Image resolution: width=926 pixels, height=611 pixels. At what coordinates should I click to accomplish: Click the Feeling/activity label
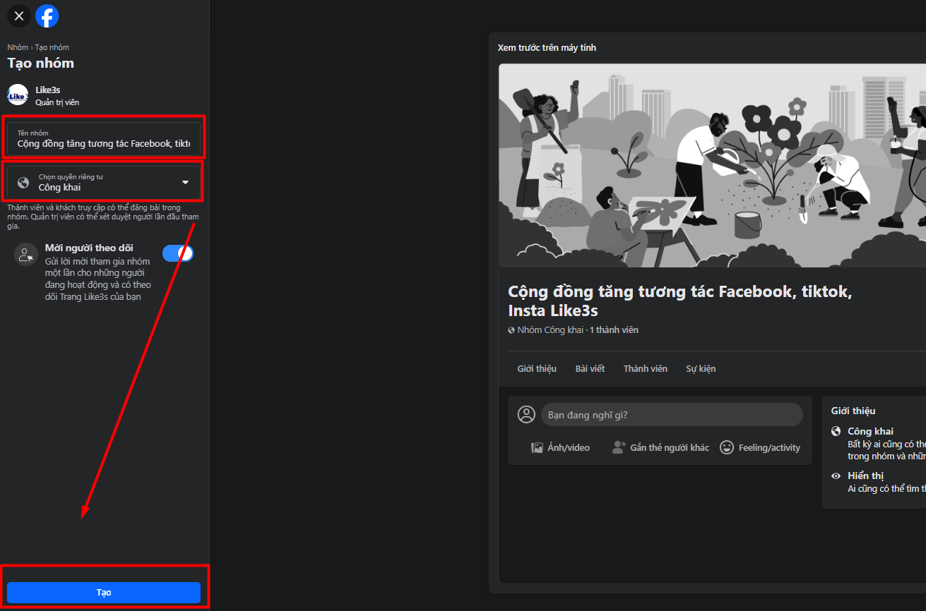(769, 447)
